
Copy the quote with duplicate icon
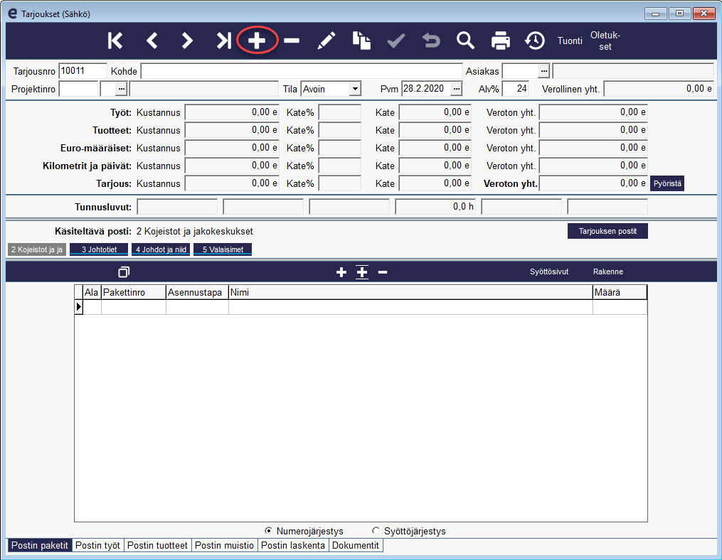362,41
